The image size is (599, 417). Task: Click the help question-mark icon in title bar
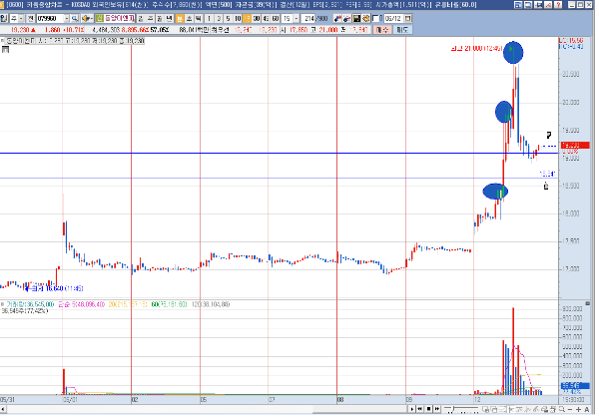click(x=558, y=5)
